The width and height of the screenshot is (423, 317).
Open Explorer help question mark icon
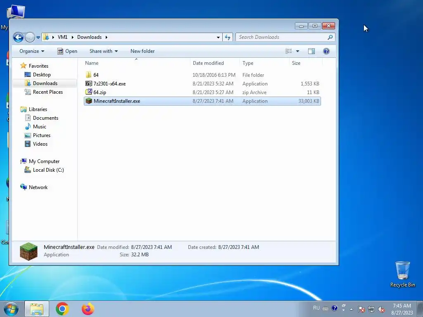click(x=326, y=51)
